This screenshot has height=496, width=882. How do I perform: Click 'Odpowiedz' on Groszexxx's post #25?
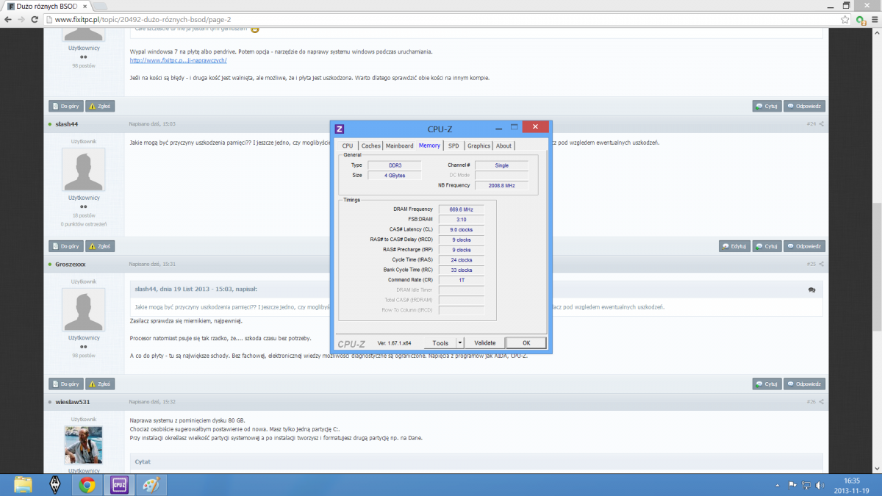click(805, 384)
